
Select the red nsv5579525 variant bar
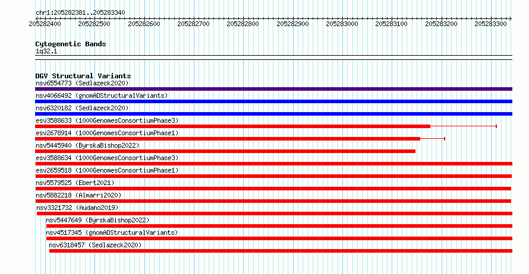[273, 189]
